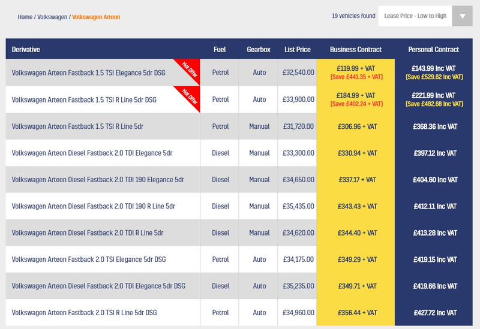Click the Volkswagen Arteon breadcrumb
The width and height of the screenshot is (480, 329).
pos(96,17)
